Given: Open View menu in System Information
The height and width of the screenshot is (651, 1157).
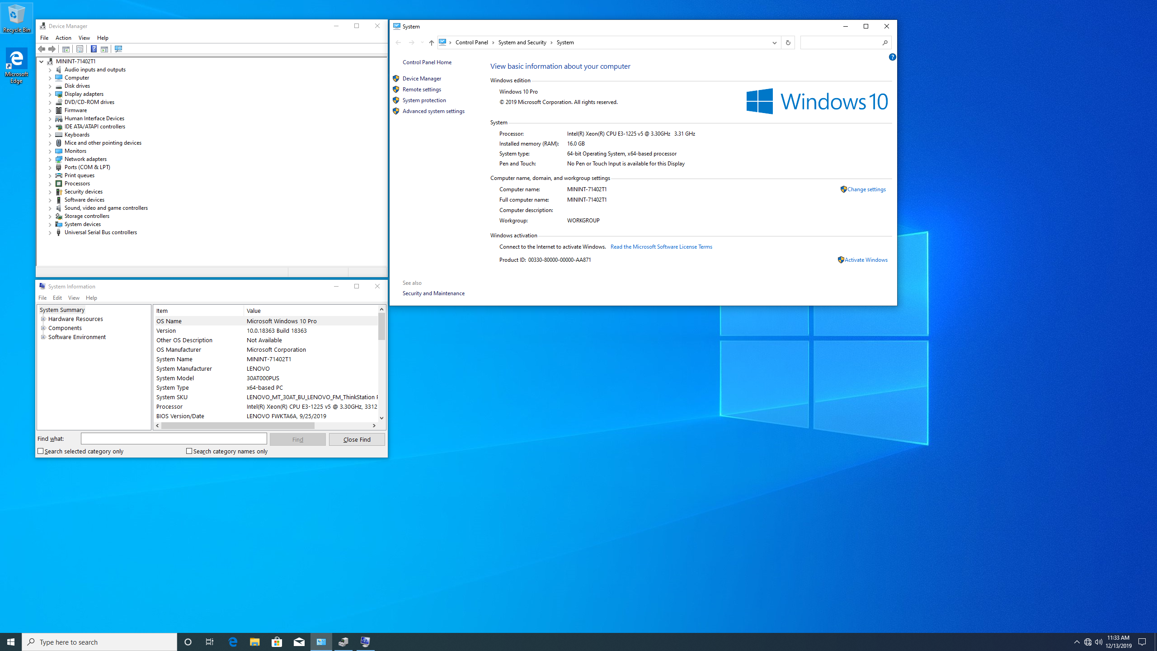Looking at the screenshot, I should click(x=74, y=298).
